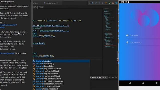Tap the settings gear in emulator status bar
The height and width of the screenshot is (90, 160).
click(126, 2)
